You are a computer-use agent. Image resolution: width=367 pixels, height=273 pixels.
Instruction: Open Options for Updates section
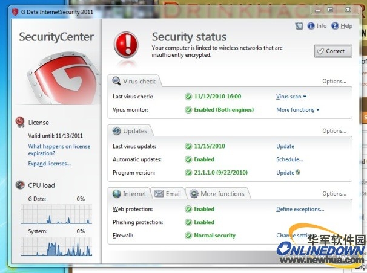point(334,131)
